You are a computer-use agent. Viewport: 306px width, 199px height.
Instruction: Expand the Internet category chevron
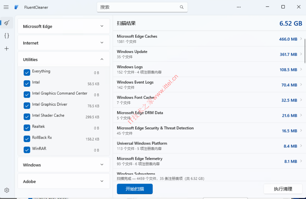point(102,43)
